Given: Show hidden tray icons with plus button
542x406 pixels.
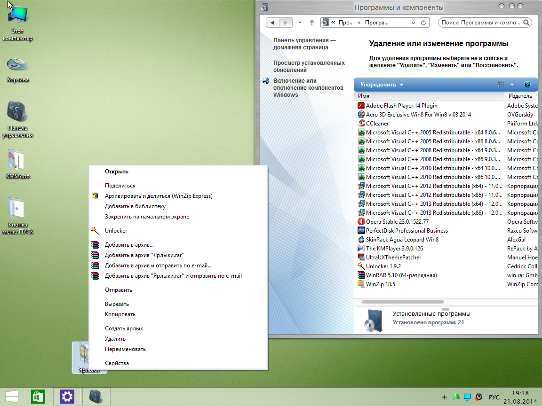Looking at the screenshot, I should coord(445,397).
